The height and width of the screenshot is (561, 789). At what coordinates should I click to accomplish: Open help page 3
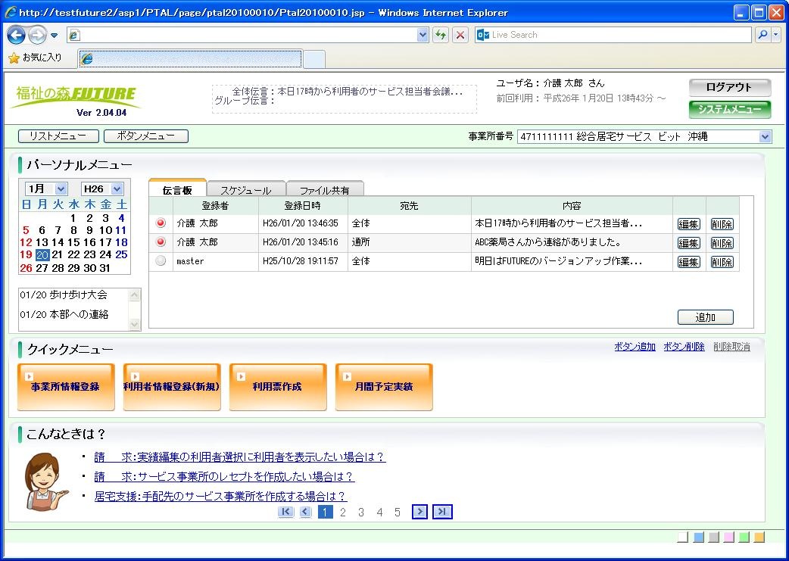pos(360,513)
